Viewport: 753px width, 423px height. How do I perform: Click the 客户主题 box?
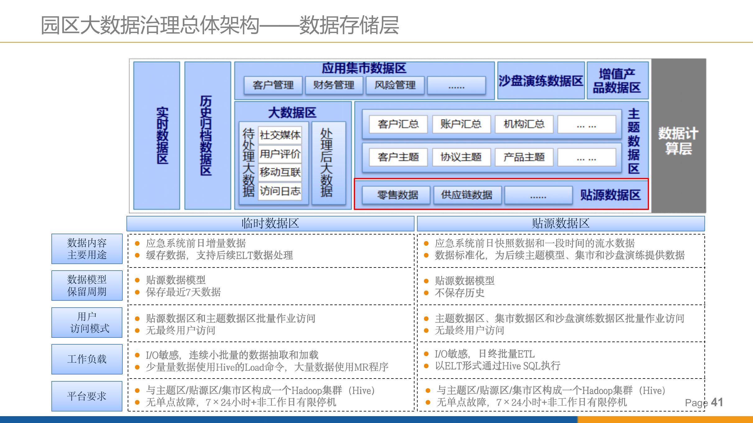click(398, 157)
